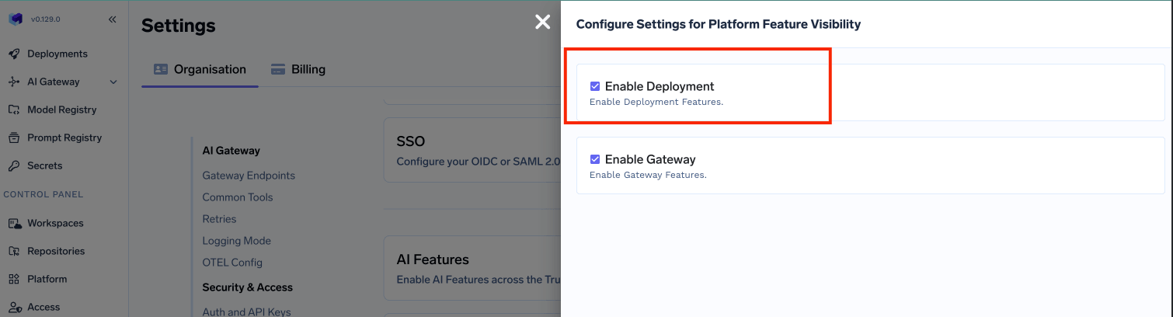Select the Organisation tab
This screenshot has height=317, width=1173.
click(200, 69)
